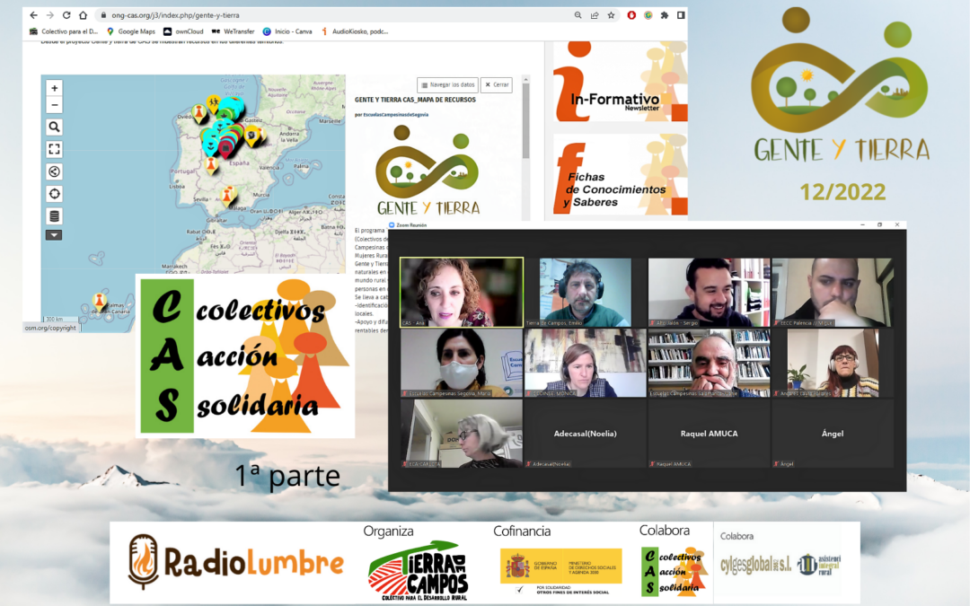
Task: Reload the page in the browser
Action: 66,15
